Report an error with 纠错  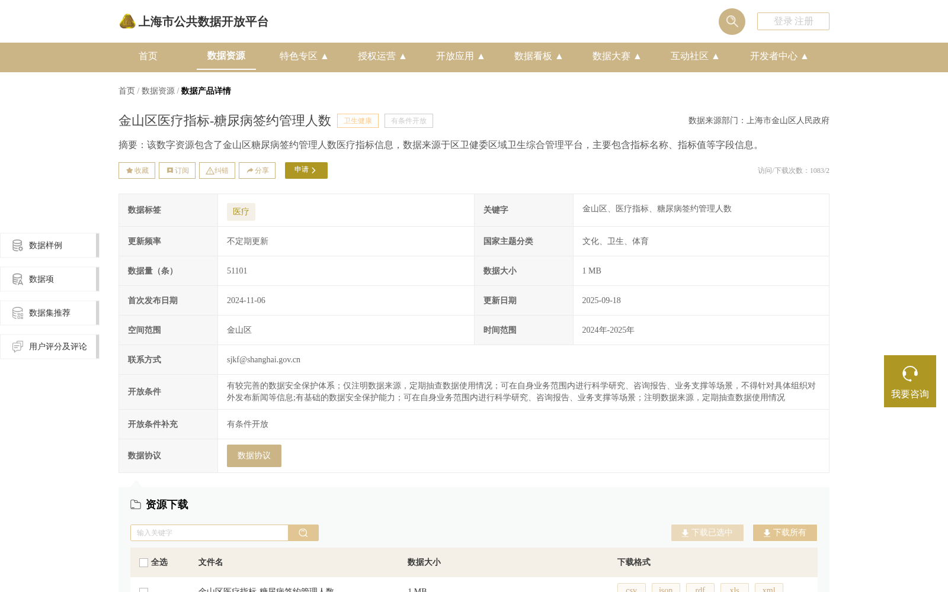pyautogui.click(x=217, y=170)
